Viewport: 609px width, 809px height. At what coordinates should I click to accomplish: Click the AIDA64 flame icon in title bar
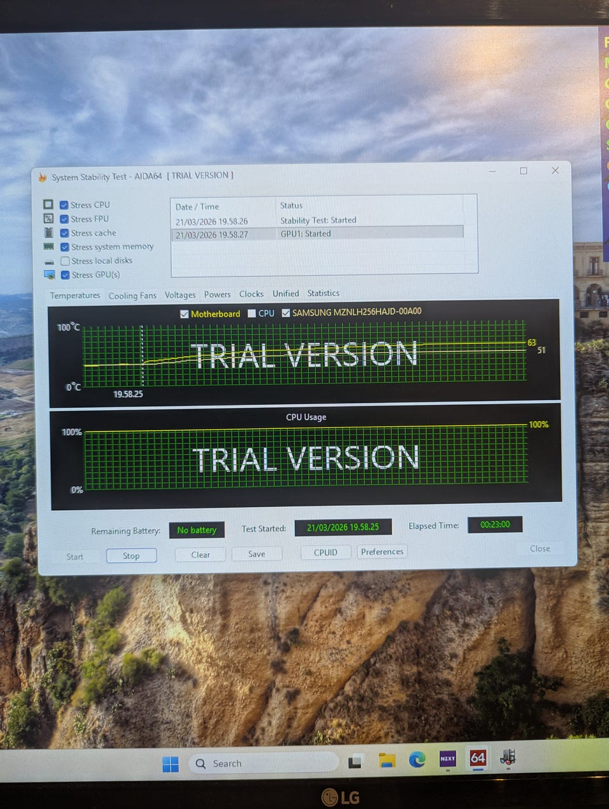[43, 177]
